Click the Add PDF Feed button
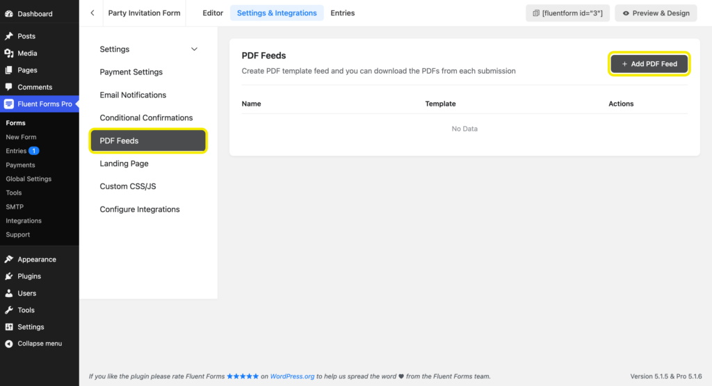Image resolution: width=712 pixels, height=386 pixels. [649, 64]
